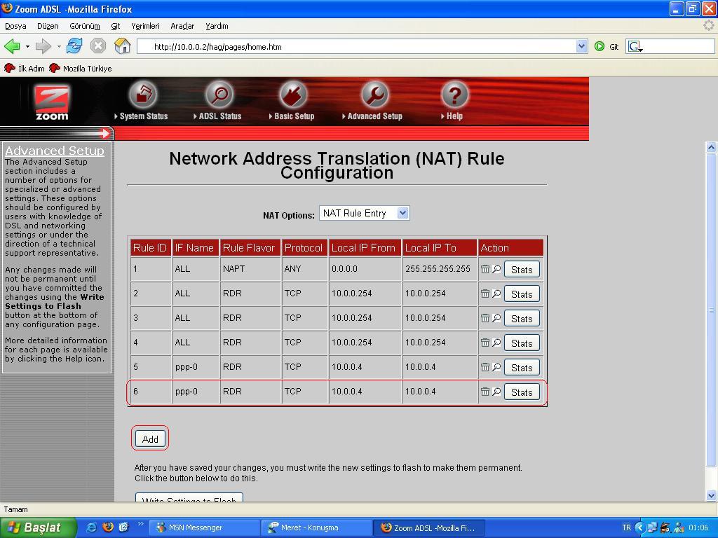Open the NAT Options dropdown
Screen dimensions: 718x538
[364, 213]
